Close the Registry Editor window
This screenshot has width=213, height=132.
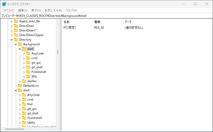(207, 4)
